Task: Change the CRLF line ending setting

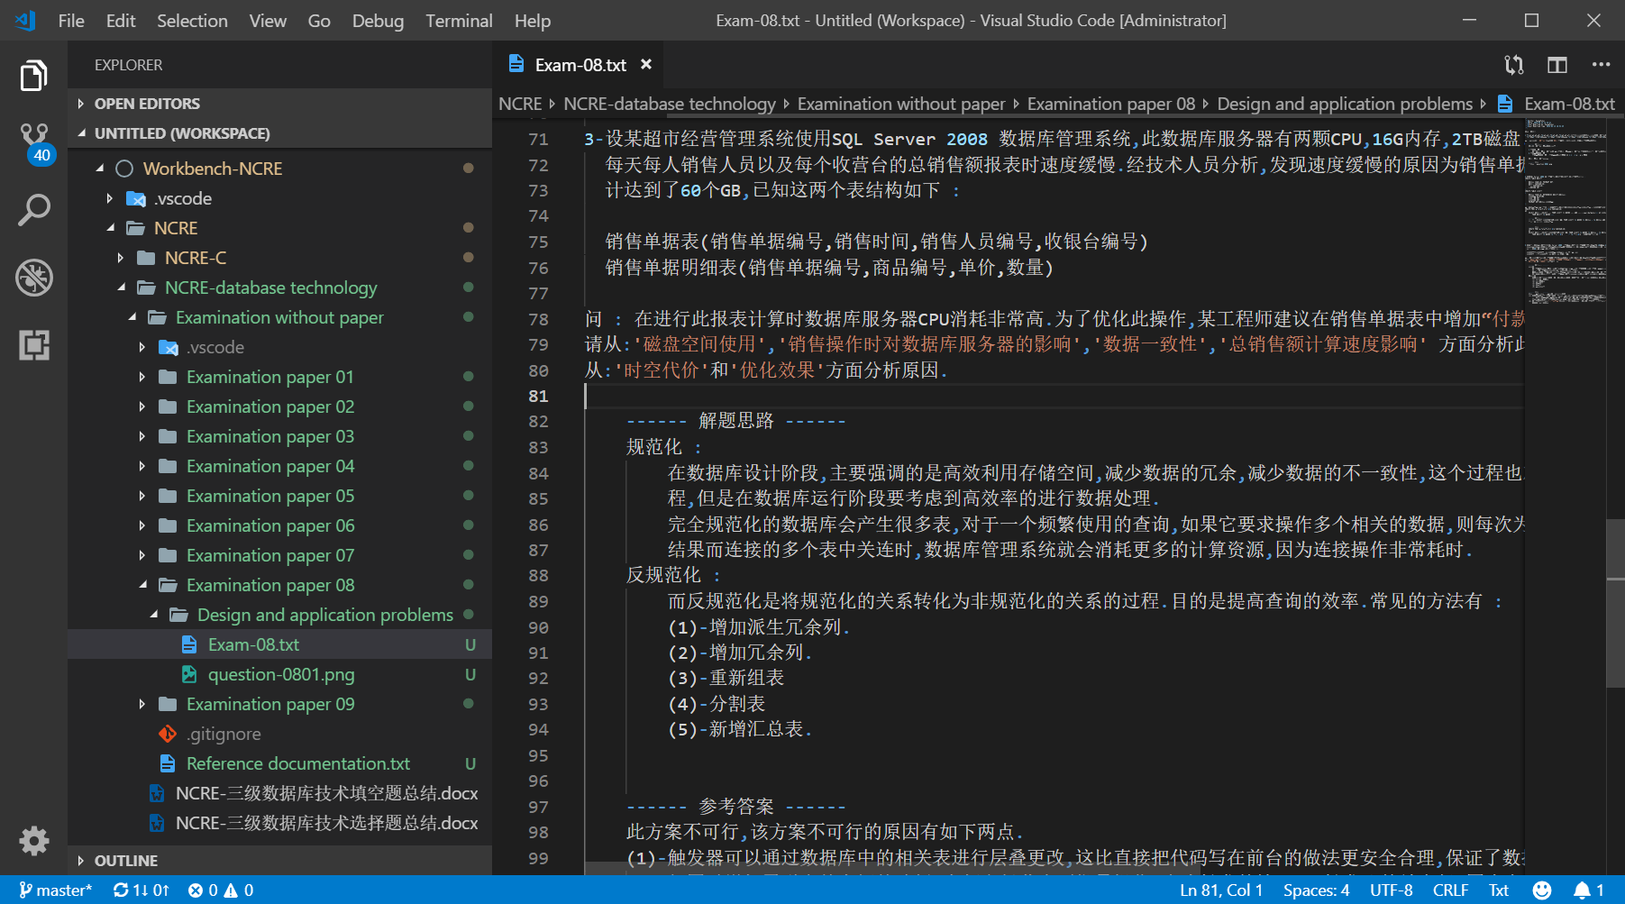Action: [1450, 890]
